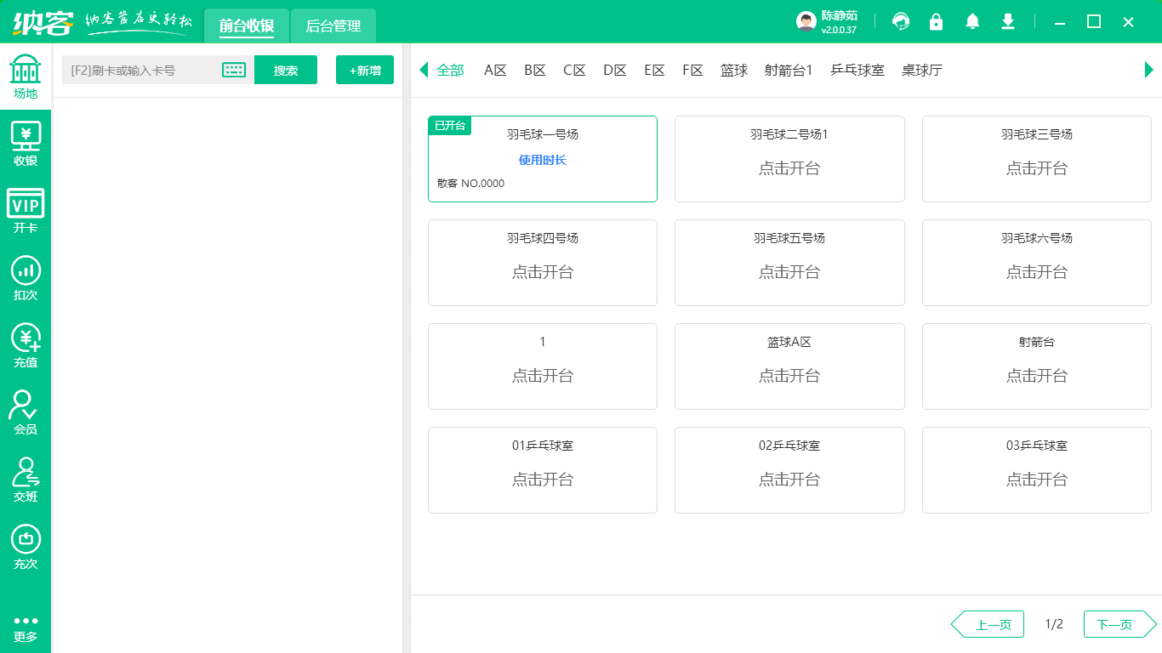Viewport: 1162px width, 653px height.
Task: Select the 全部 category filter
Action: (450, 70)
